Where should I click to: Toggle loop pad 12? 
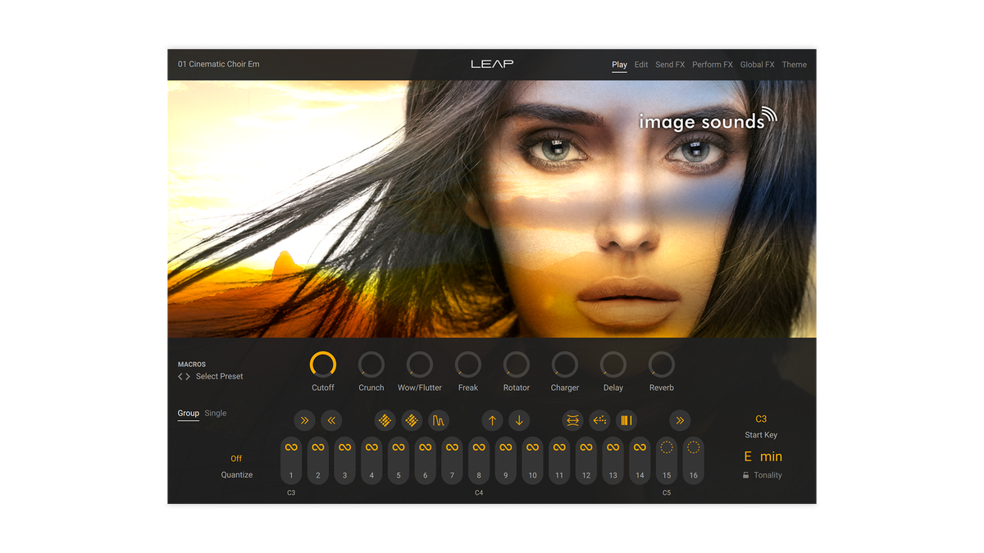tap(586, 460)
